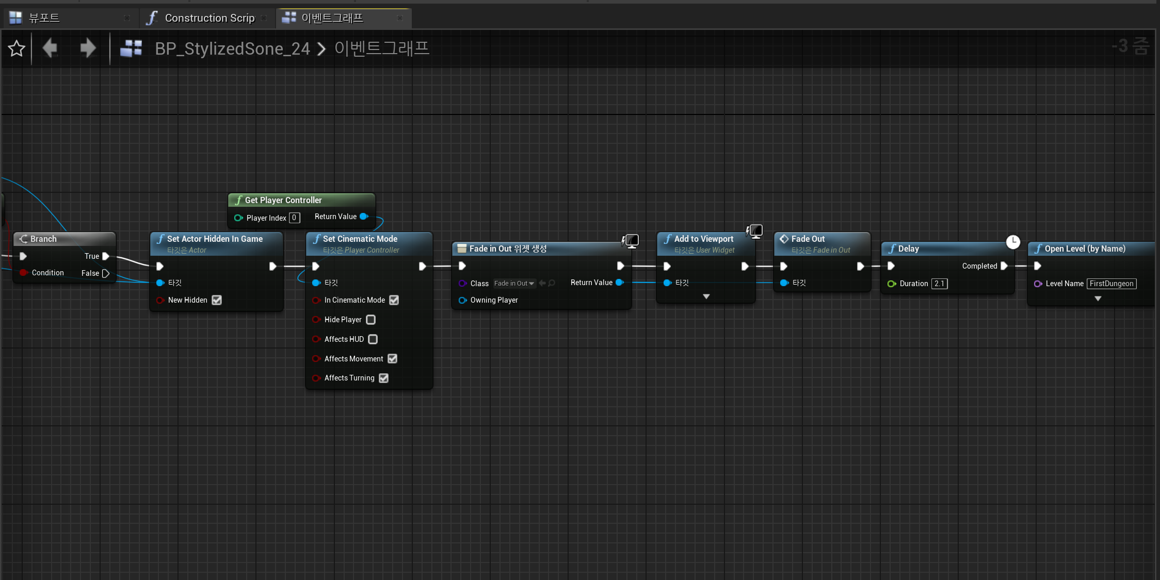Expand hidden pins on Add to Viewport node
Viewport: 1160px width, 580px height.
click(x=705, y=296)
